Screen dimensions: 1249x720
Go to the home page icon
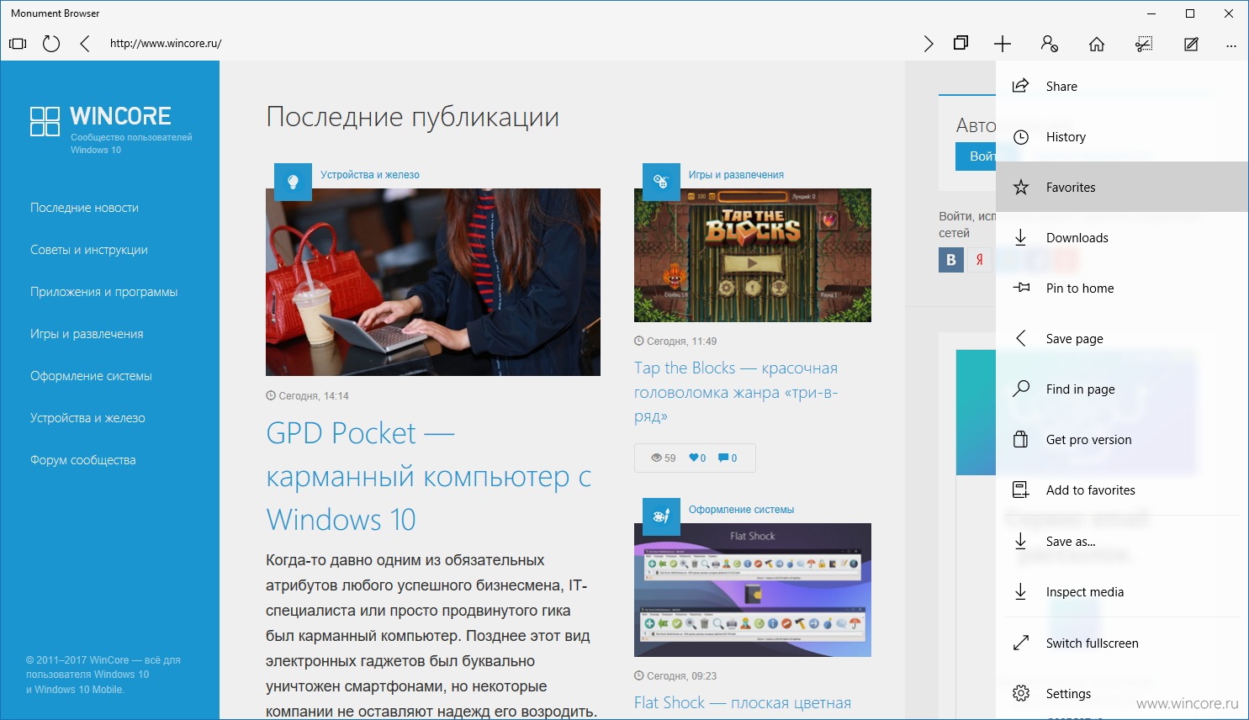[x=1097, y=44]
